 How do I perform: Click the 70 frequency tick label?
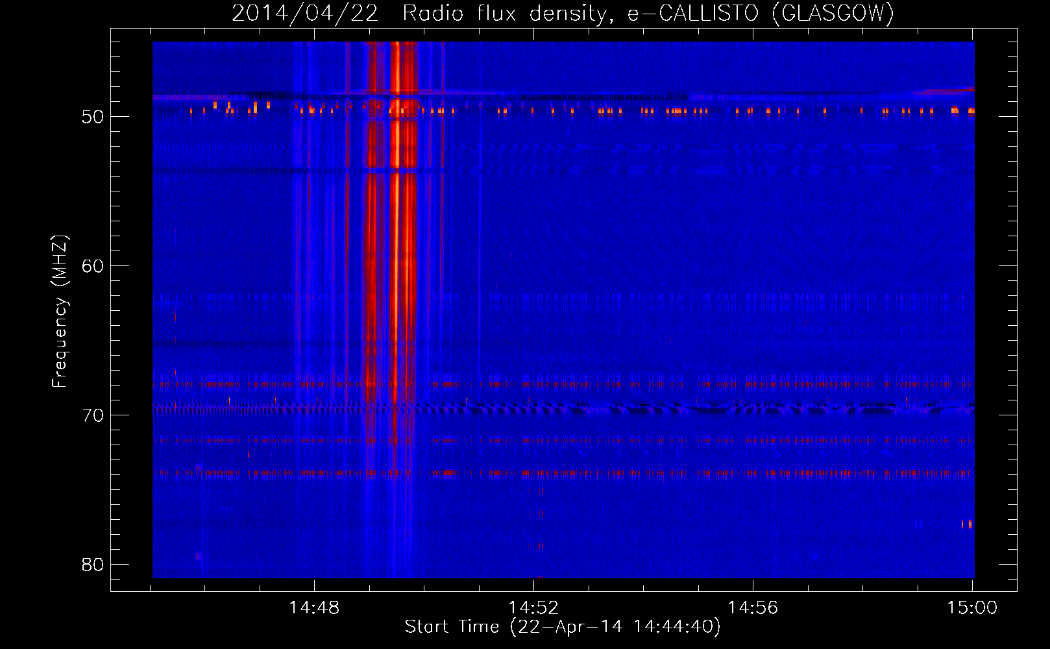(93, 415)
